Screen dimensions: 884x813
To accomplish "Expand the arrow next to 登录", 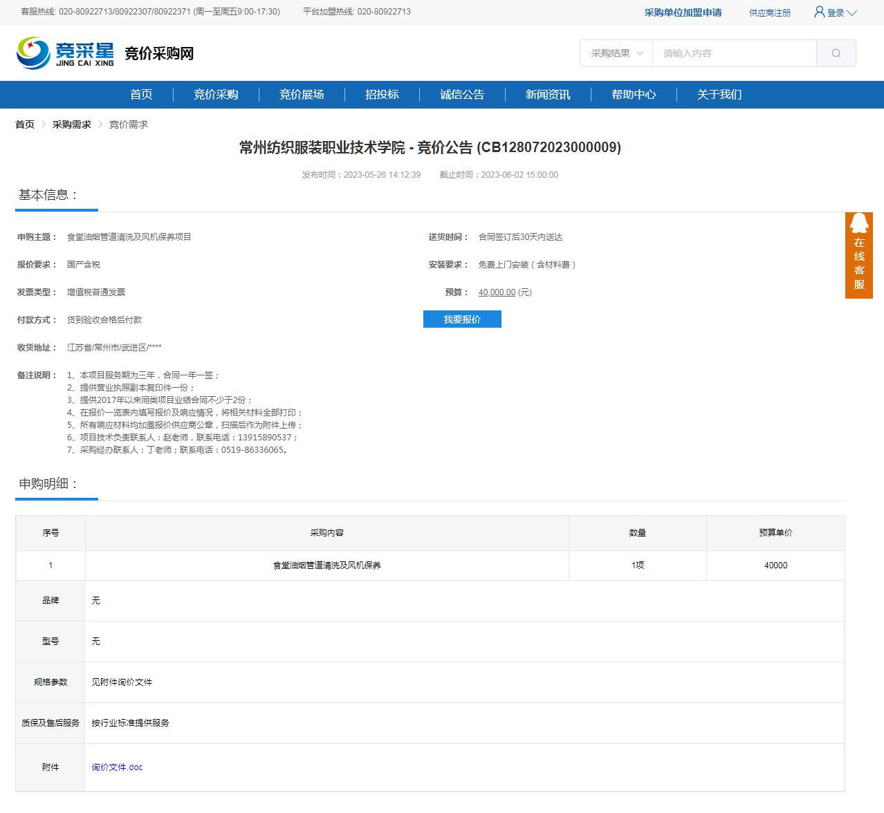I will pos(852,13).
